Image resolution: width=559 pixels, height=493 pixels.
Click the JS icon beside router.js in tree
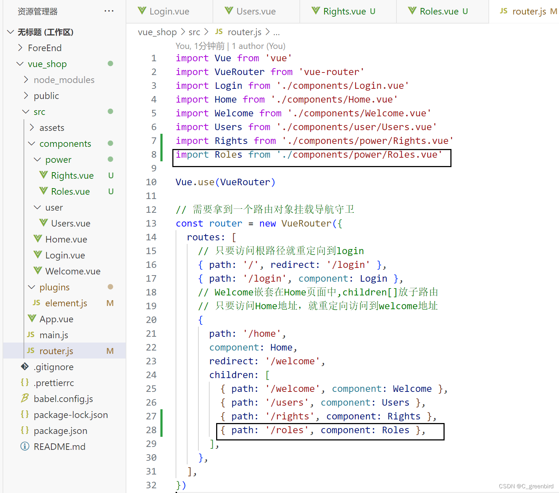(31, 351)
